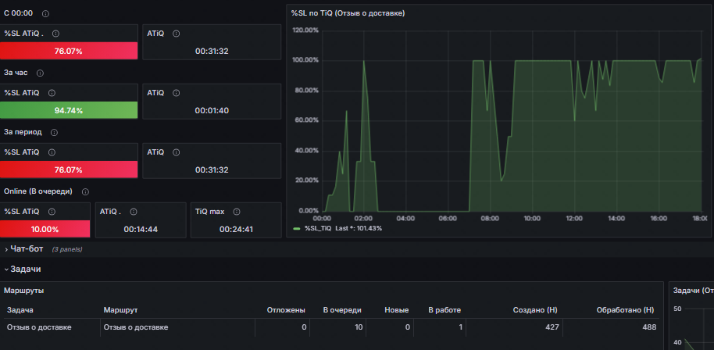This screenshot has width=714, height=350.
Task: Click info icon on '%SL ATiQ' online panel
Action: 52,212
